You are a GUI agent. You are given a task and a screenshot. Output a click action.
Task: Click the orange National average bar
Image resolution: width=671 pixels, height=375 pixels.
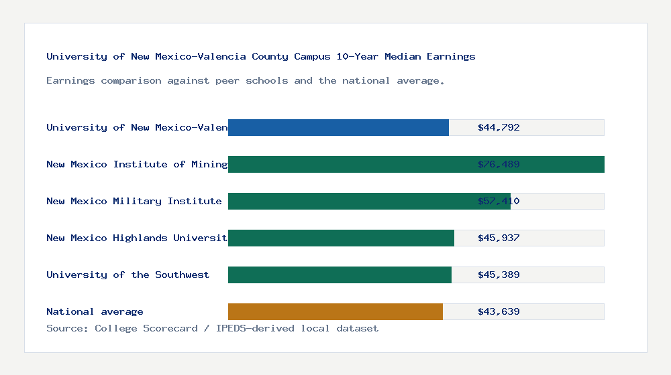335,311
